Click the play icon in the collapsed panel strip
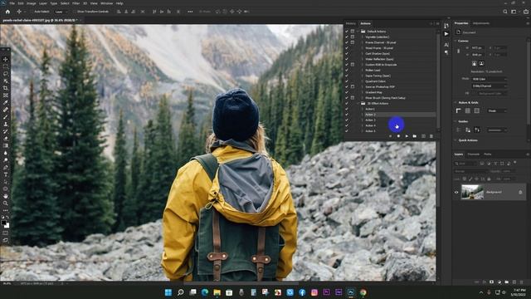The height and width of the screenshot is (299, 531). click(446, 34)
